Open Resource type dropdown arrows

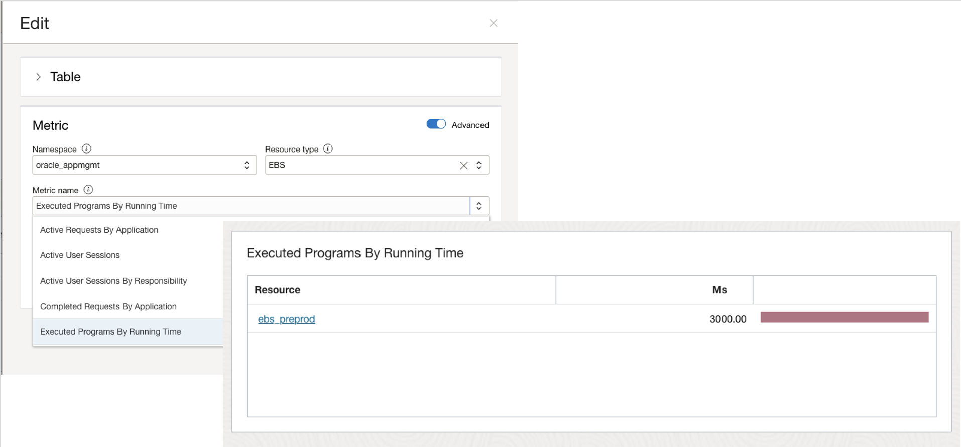479,165
